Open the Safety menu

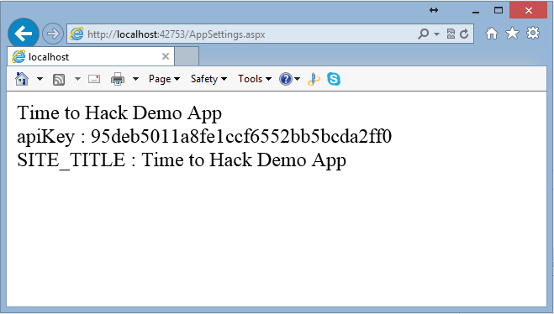208,79
